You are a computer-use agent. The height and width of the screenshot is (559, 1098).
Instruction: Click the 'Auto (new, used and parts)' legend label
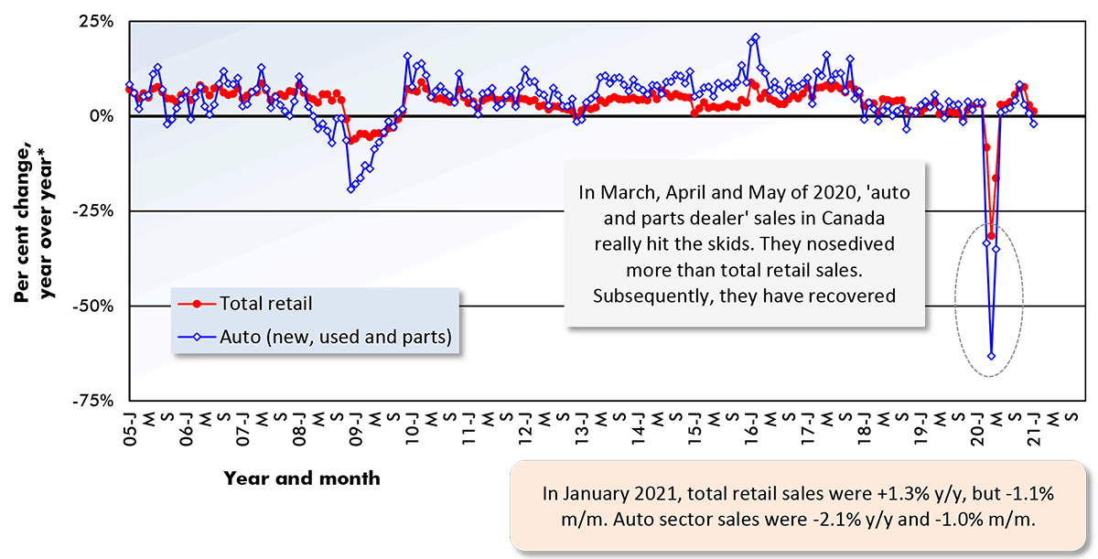(x=335, y=336)
